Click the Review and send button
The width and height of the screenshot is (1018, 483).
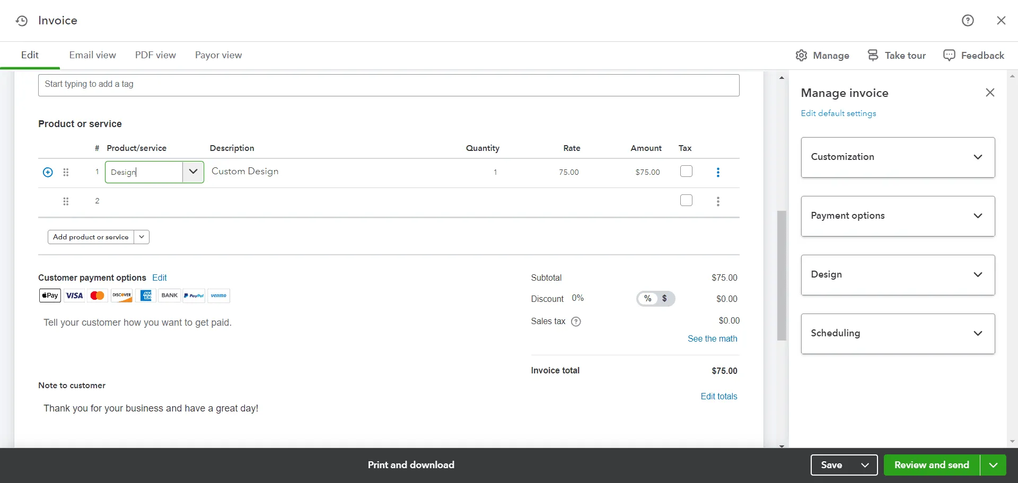(x=932, y=465)
